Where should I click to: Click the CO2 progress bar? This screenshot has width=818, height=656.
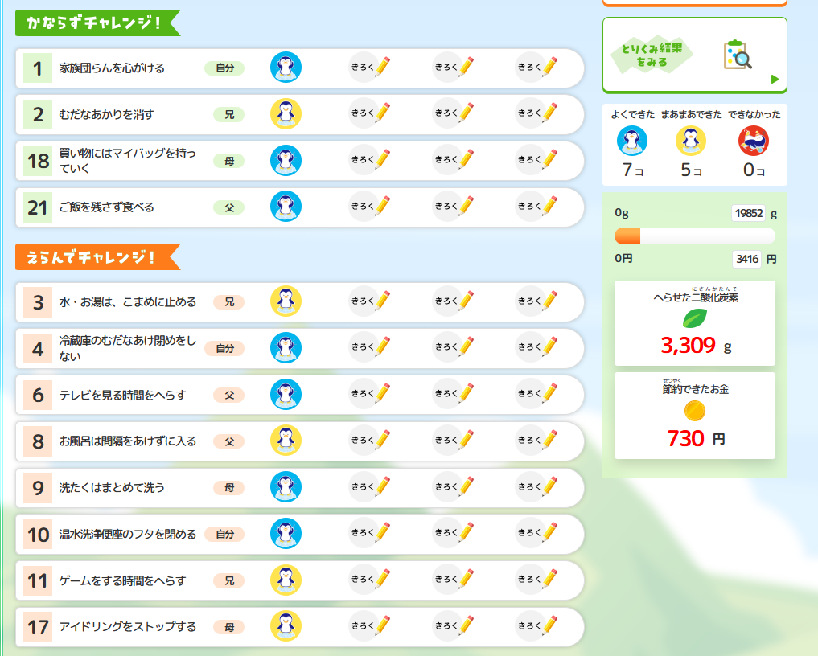coord(694,236)
